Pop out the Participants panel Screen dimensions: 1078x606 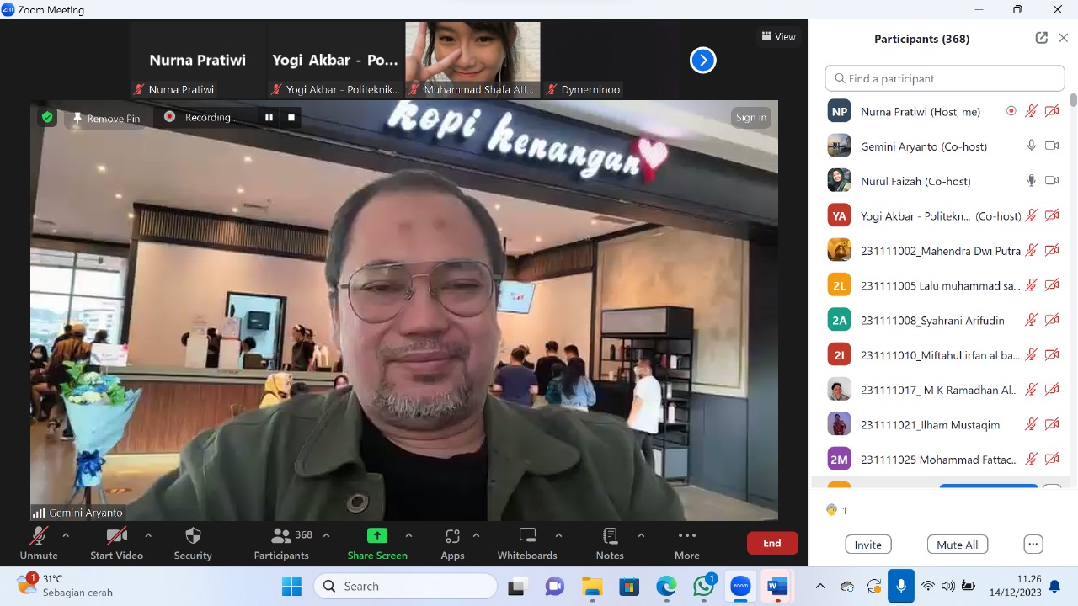coord(1042,38)
